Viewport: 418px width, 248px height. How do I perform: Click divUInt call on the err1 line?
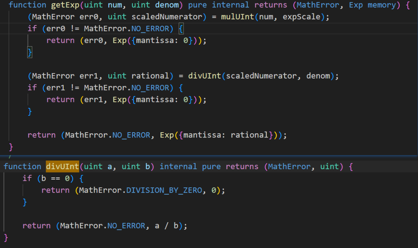coord(205,76)
